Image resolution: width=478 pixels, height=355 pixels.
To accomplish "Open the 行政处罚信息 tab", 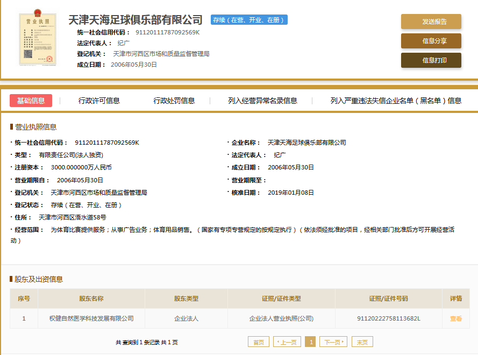I will point(174,101).
